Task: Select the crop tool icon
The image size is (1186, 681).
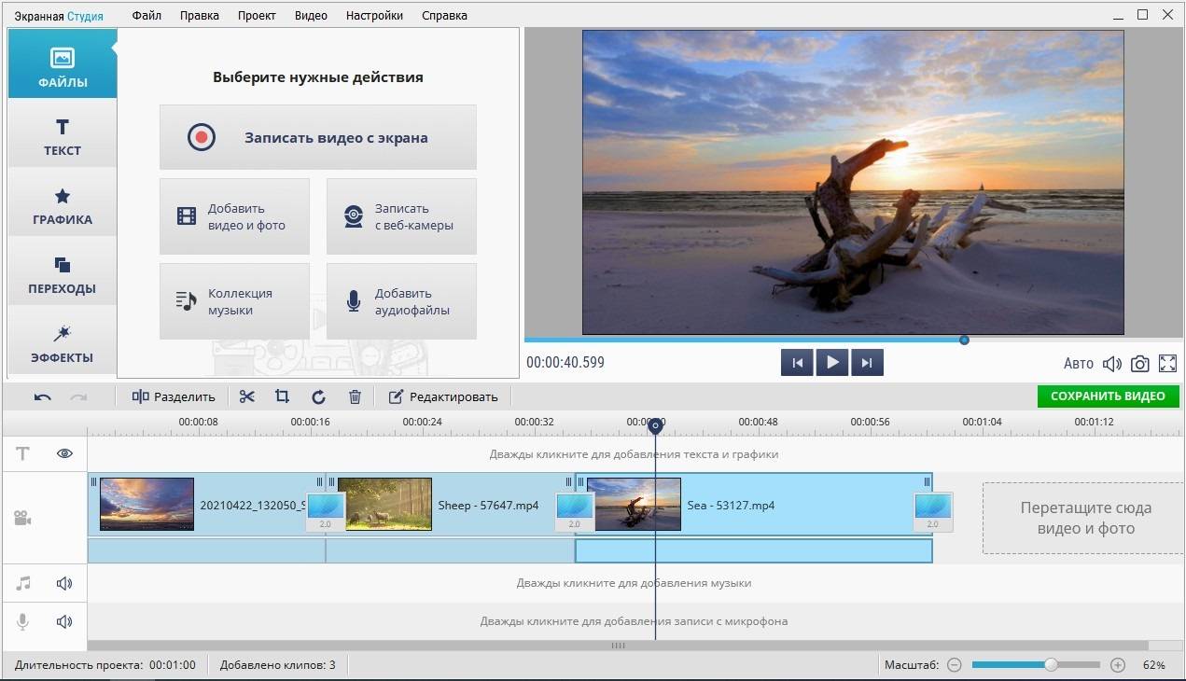Action: (x=282, y=396)
